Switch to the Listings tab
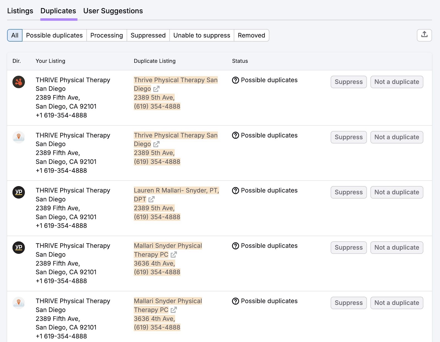The width and height of the screenshot is (440, 342). [20, 11]
